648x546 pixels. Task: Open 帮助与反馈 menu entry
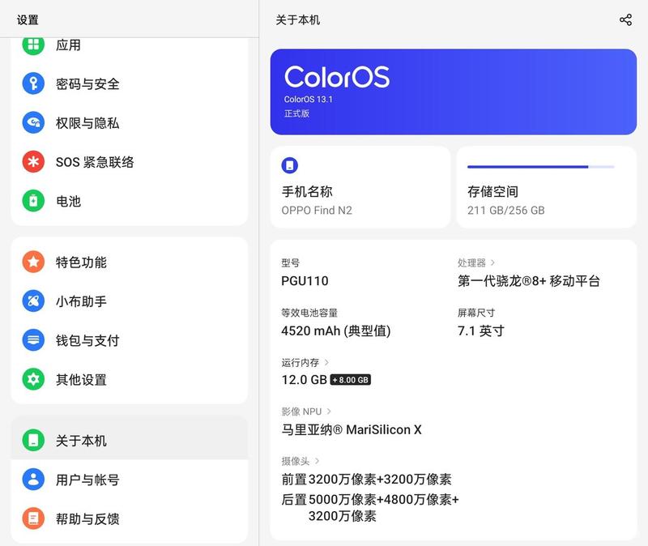click(130, 518)
